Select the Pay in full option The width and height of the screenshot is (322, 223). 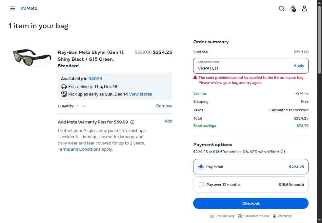tap(201, 167)
